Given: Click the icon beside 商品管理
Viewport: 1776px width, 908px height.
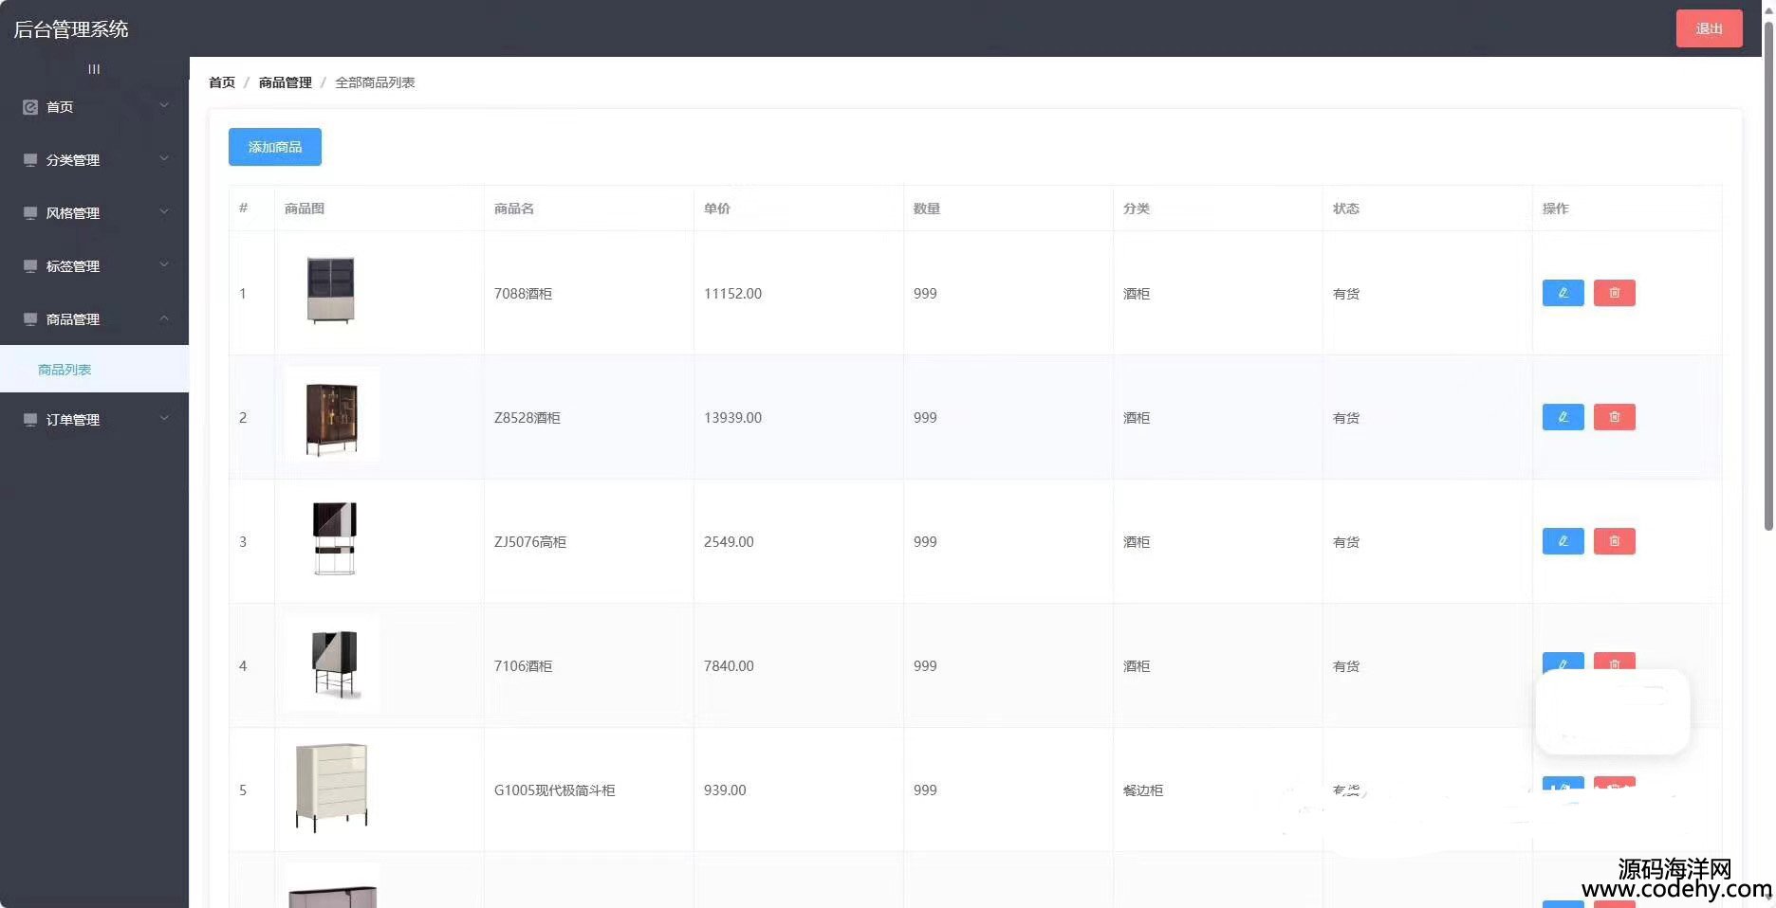Looking at the screenshot, I should tap(30, 319).
